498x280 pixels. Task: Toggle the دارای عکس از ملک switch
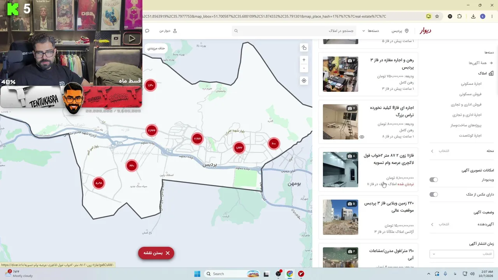(x=433, y=194)
